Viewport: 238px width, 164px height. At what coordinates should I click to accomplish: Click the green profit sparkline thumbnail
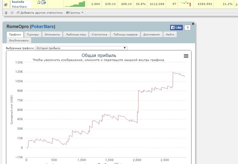pos(75,4)
